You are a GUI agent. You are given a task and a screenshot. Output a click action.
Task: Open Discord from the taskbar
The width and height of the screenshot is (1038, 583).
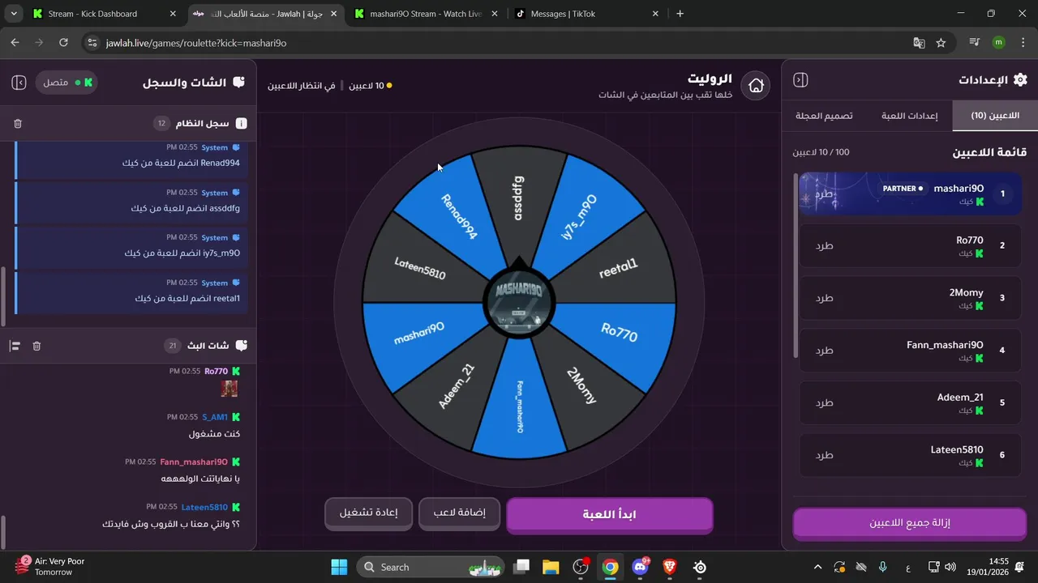(641, 568)
